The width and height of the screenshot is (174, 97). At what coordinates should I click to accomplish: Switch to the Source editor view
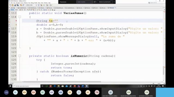[x=13, y=10]
